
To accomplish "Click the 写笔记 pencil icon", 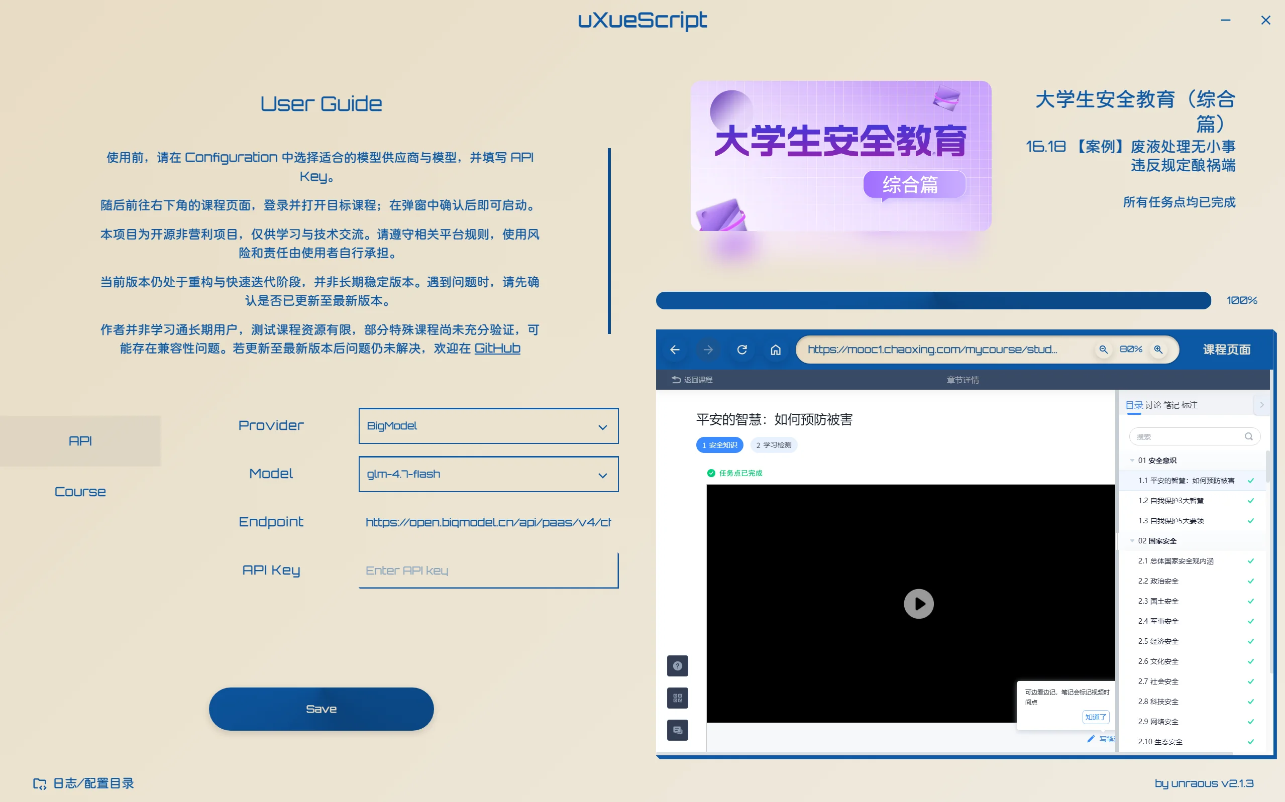I will (1091, 739).
